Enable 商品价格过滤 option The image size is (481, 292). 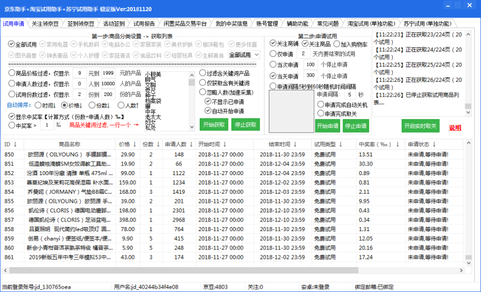[12, 73]
